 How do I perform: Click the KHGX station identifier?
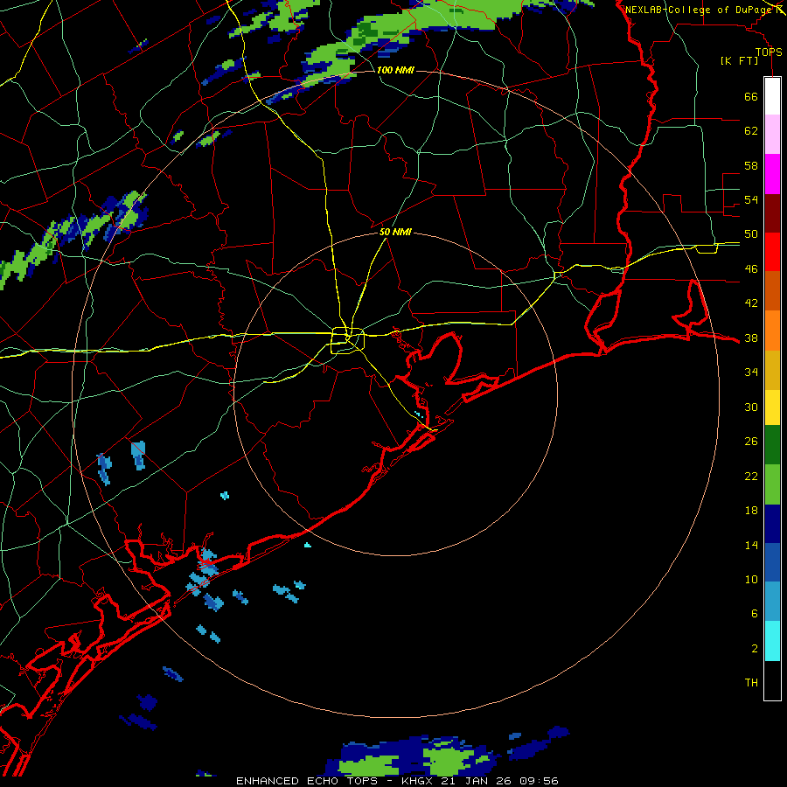416,781
